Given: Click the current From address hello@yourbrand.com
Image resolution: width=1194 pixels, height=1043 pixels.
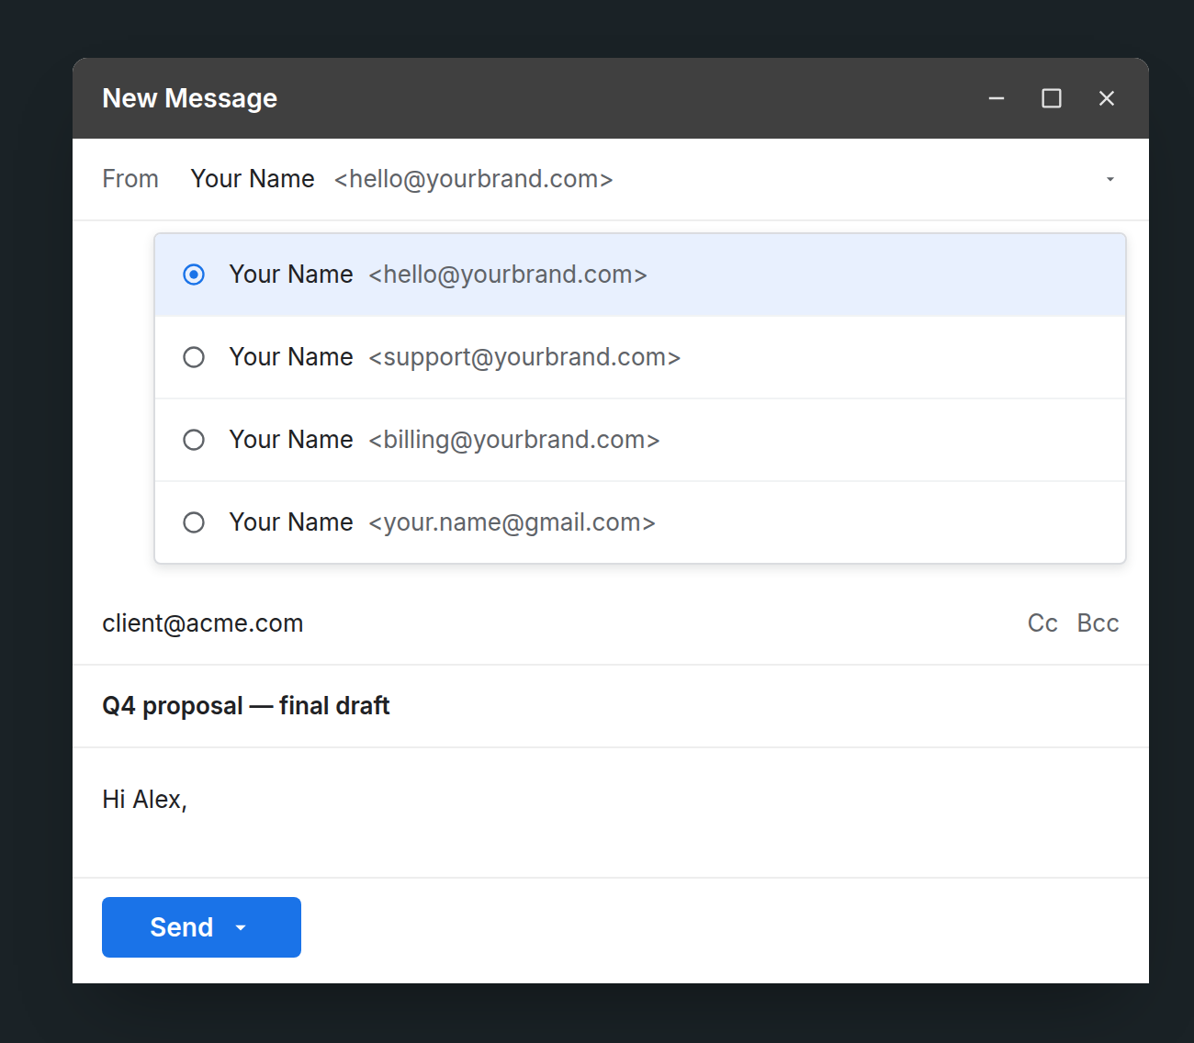Looking at the screenshot, I should tap(474, 179).
